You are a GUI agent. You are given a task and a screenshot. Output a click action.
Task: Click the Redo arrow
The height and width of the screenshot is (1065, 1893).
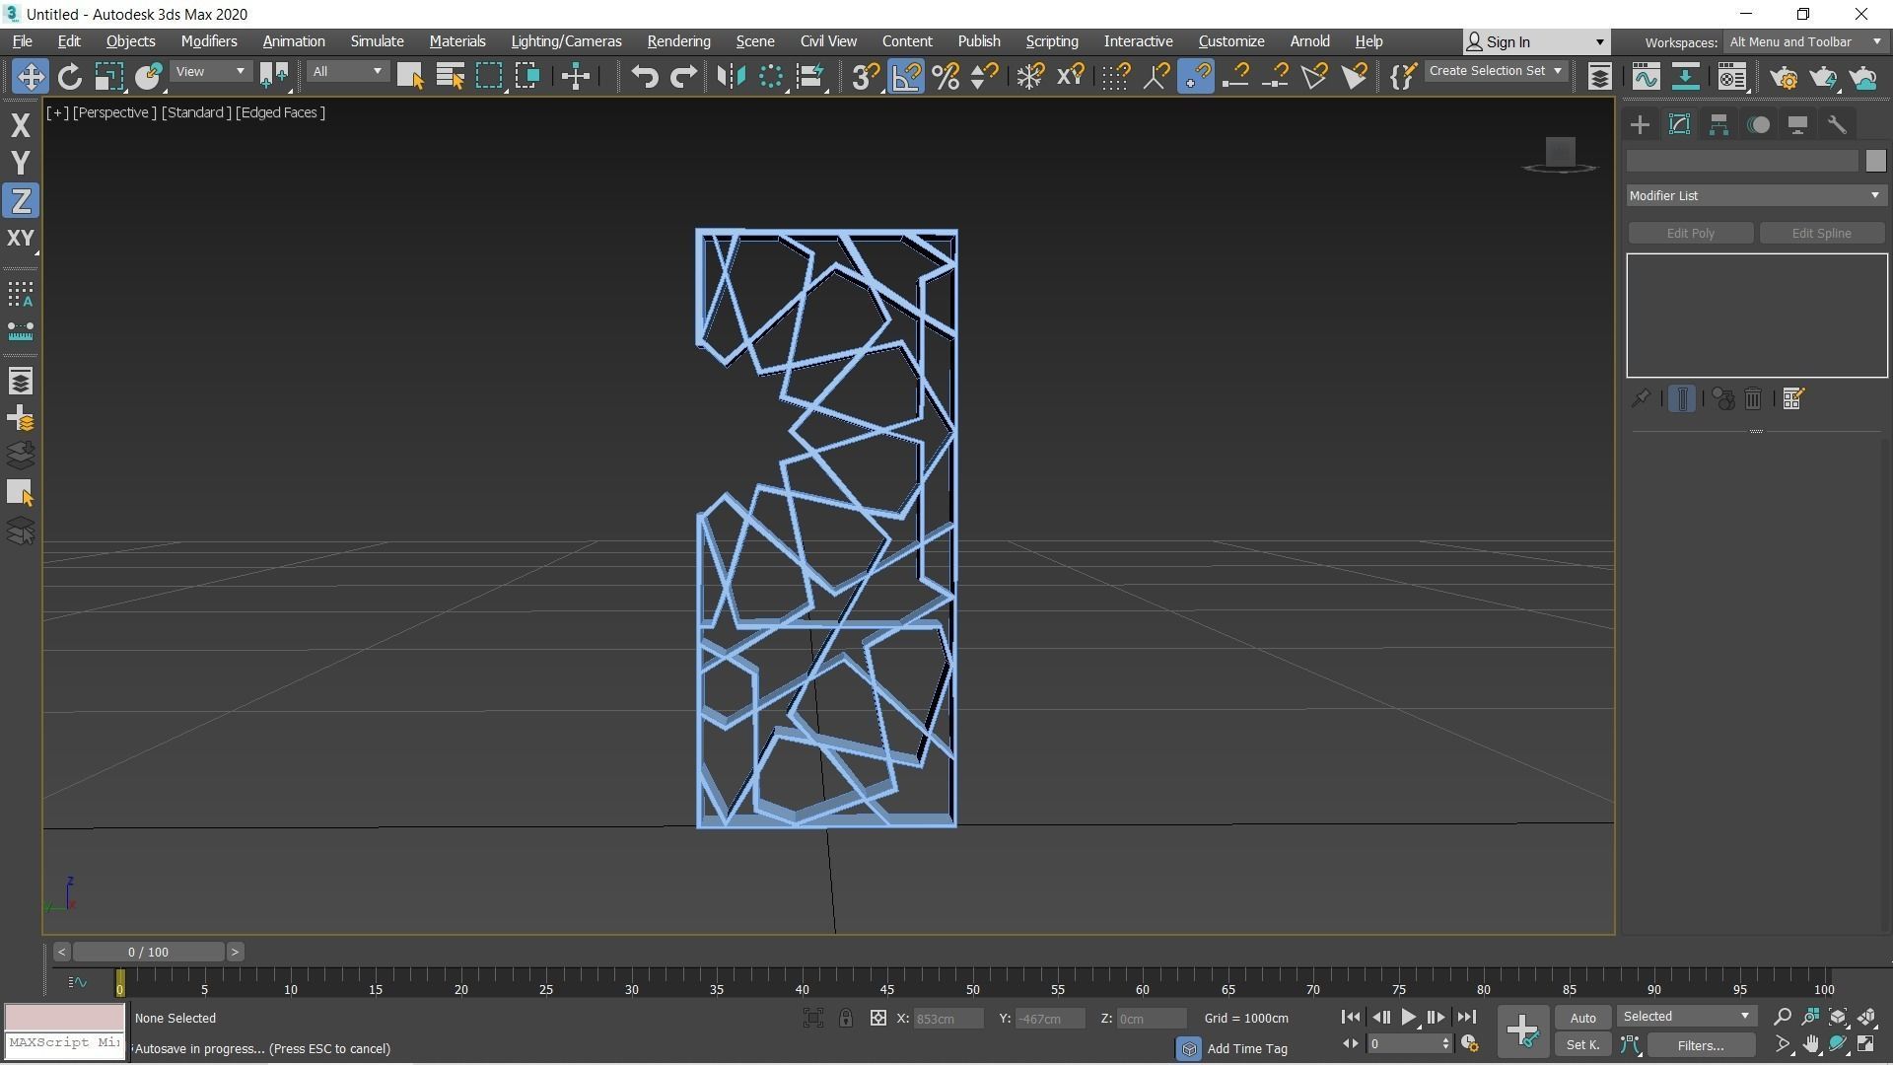683,76
